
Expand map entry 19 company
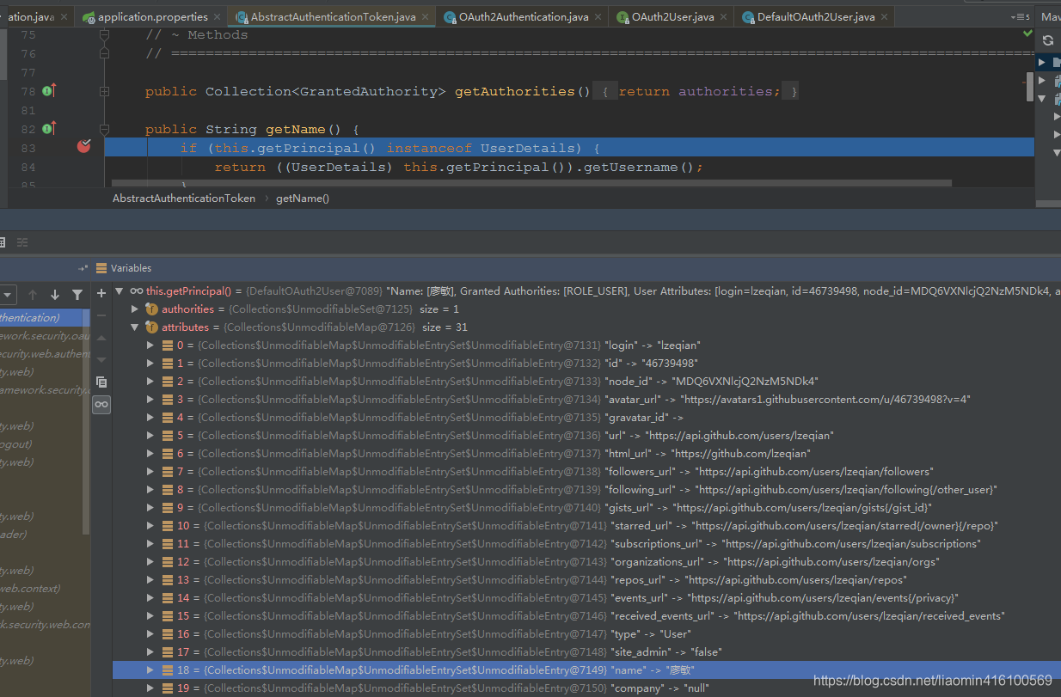pos(150,688)
